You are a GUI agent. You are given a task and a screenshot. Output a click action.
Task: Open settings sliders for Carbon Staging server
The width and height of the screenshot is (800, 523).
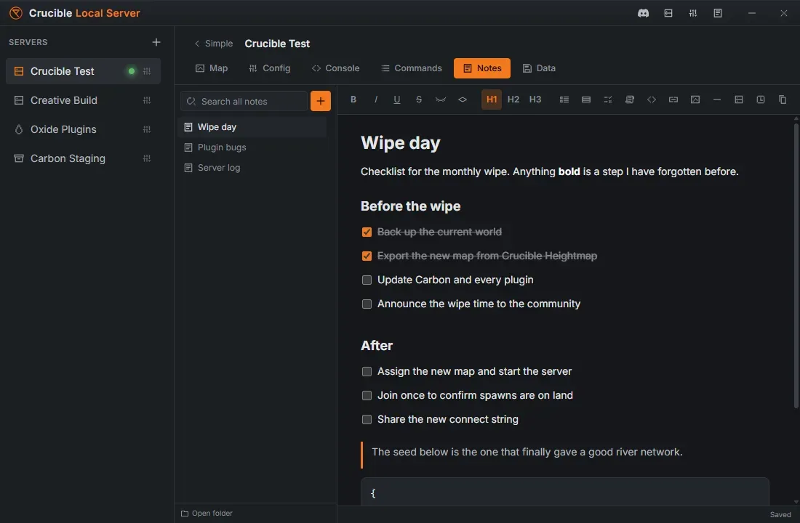147,158
